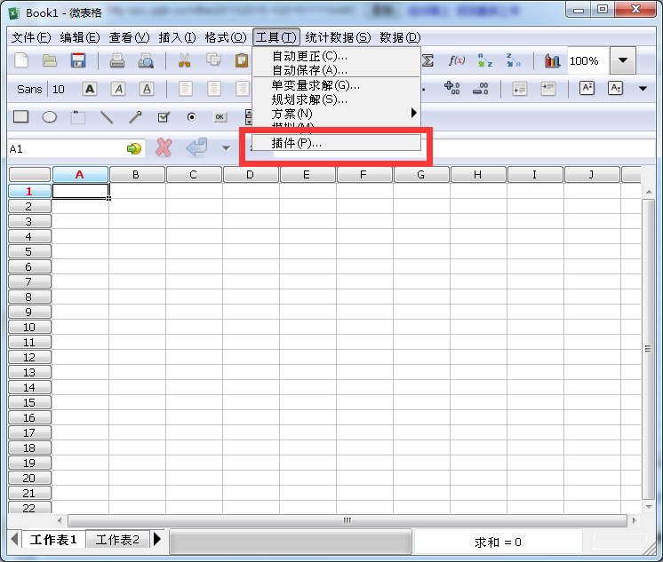The width and height of the screenshot is (663, 562).
Task: Switch to the 工作表2 sheet tab
Action: [117, 540]
